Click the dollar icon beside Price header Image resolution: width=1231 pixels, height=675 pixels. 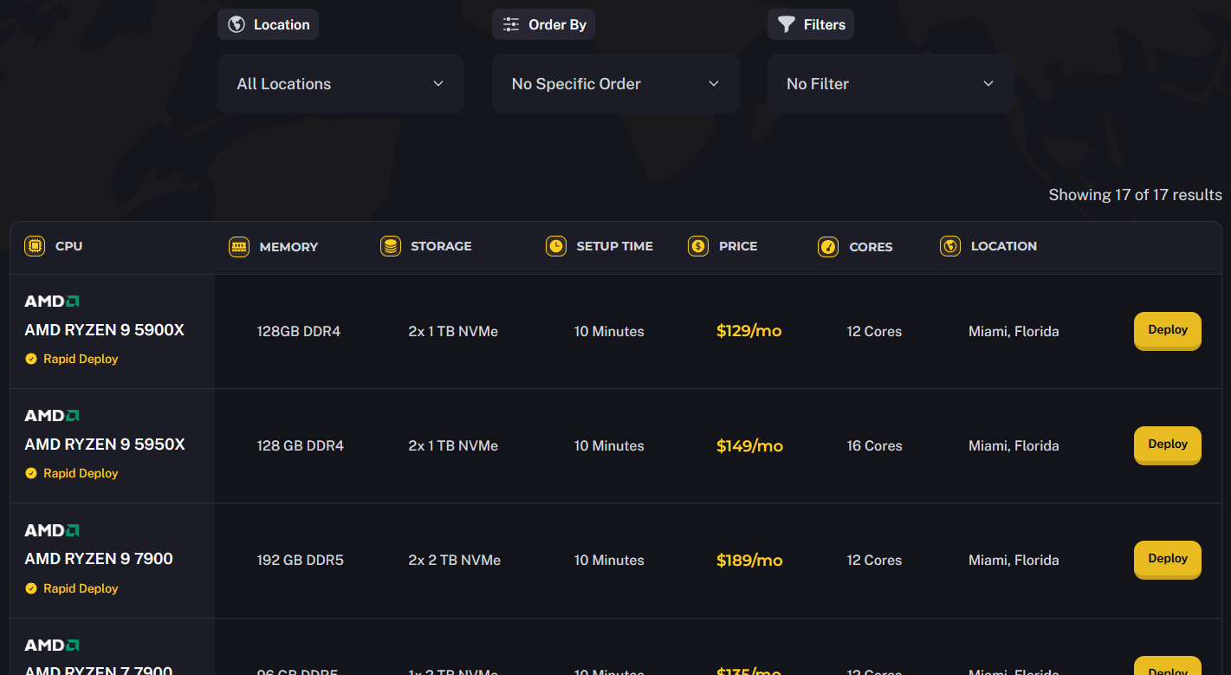click(x=698, y=246)
